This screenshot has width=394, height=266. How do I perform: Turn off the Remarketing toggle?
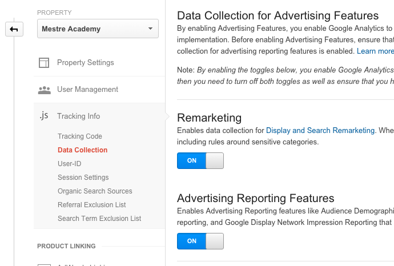pos(200,160)
